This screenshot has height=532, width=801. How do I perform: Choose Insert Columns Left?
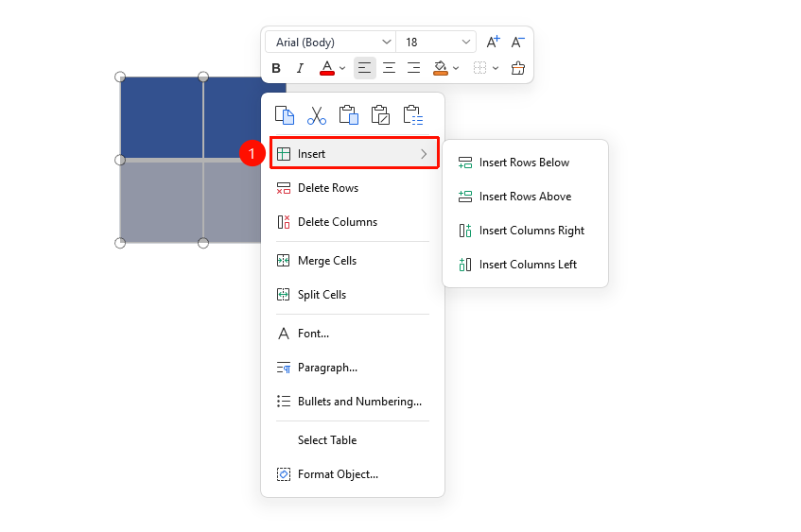525,265
